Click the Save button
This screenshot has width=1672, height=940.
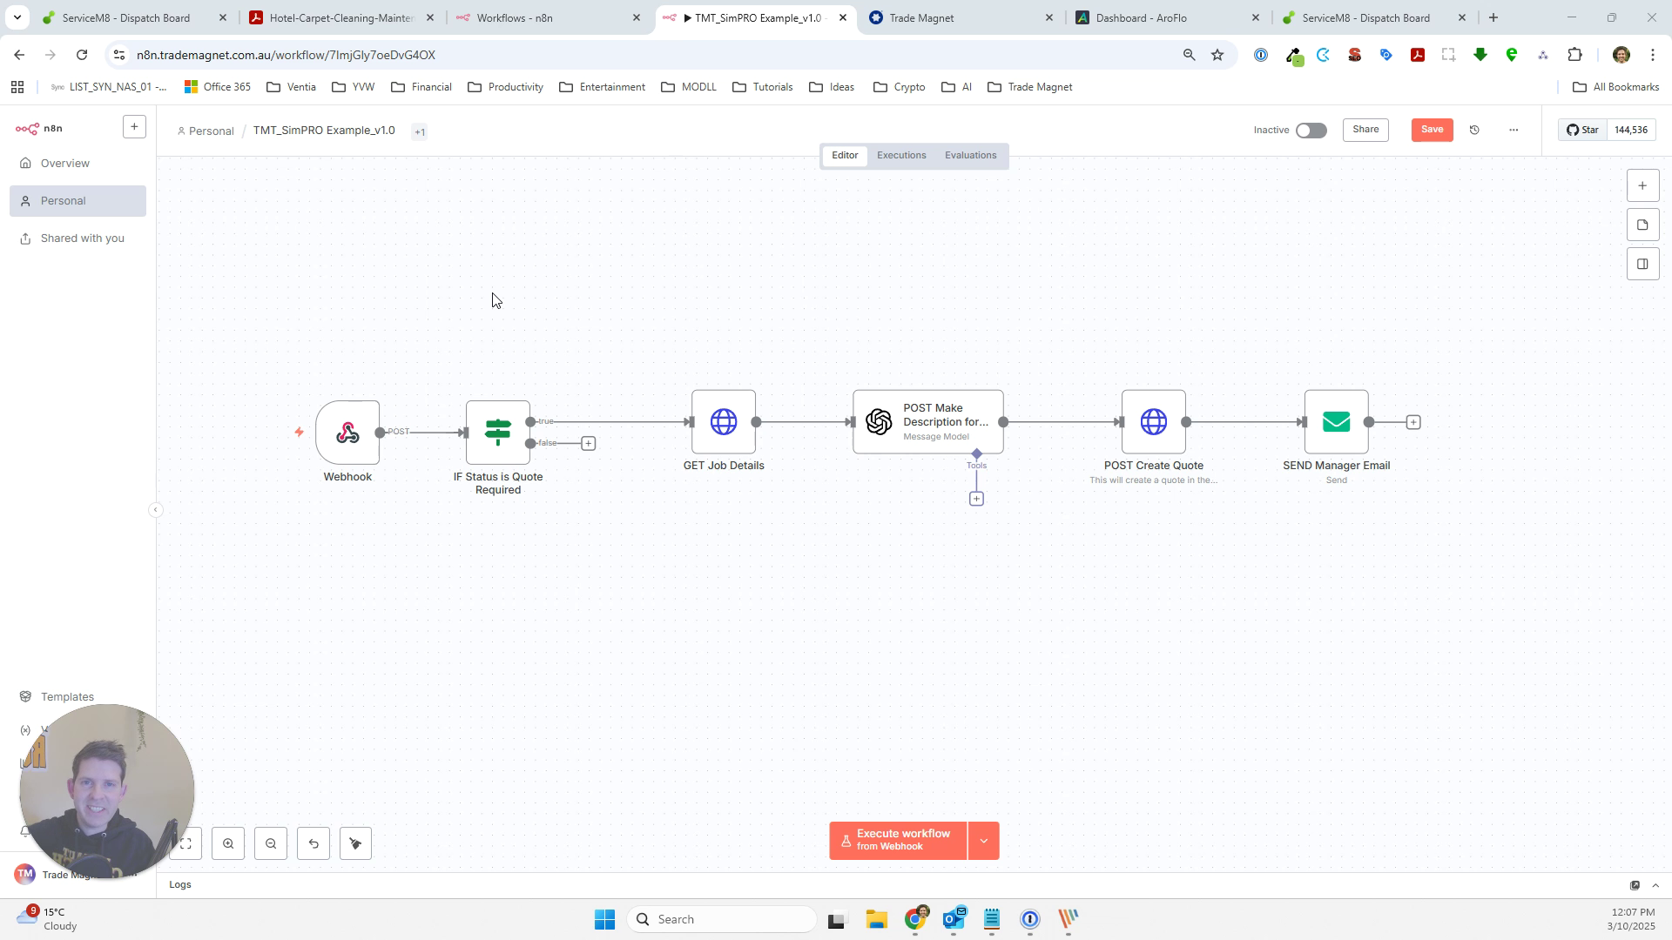[1432, 130]
